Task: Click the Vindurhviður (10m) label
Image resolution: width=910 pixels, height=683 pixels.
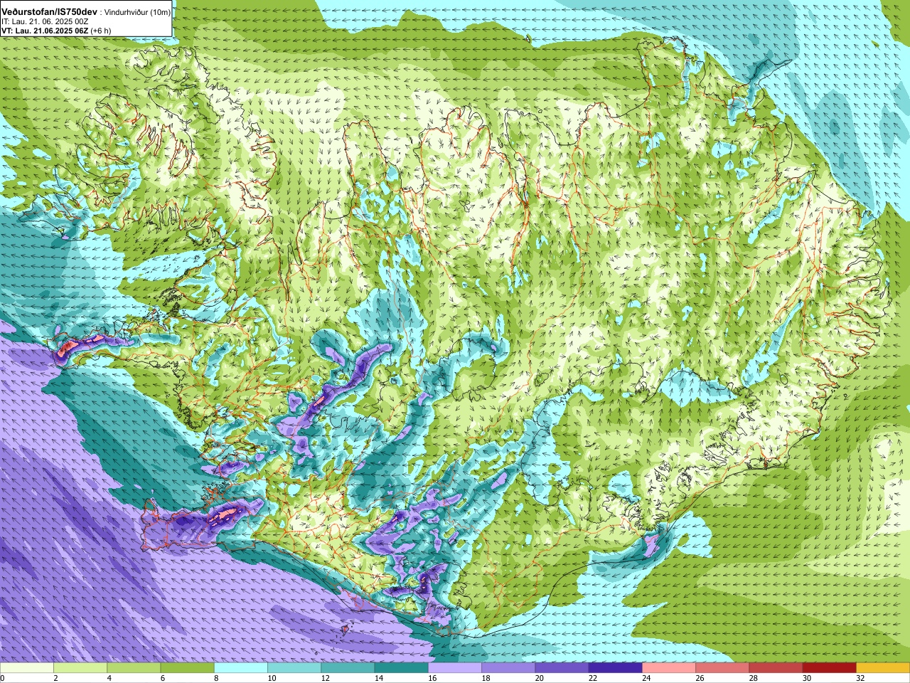Action: tap(137, 12)
